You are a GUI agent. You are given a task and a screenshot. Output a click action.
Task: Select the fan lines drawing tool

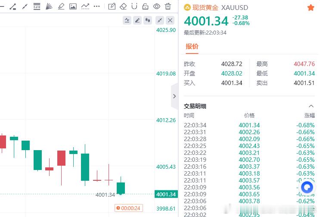[x=49, y=6]
